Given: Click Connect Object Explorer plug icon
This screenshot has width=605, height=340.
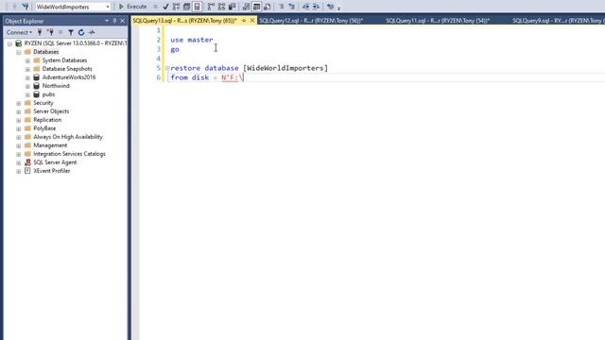Looking at the screenshot, I should click(40, 32).
